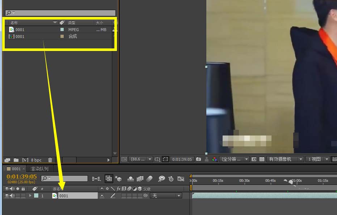Show last snapshot icon
Viewport: 337px width, 215px height.
[207, 159]
